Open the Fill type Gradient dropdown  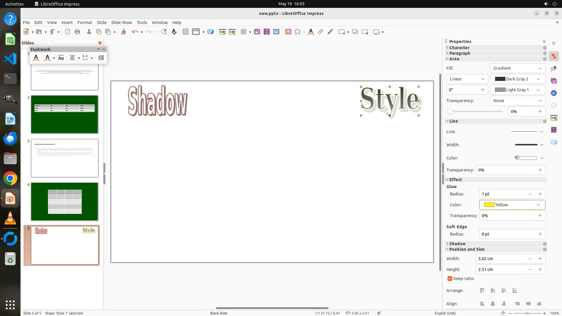click(517, 68)
